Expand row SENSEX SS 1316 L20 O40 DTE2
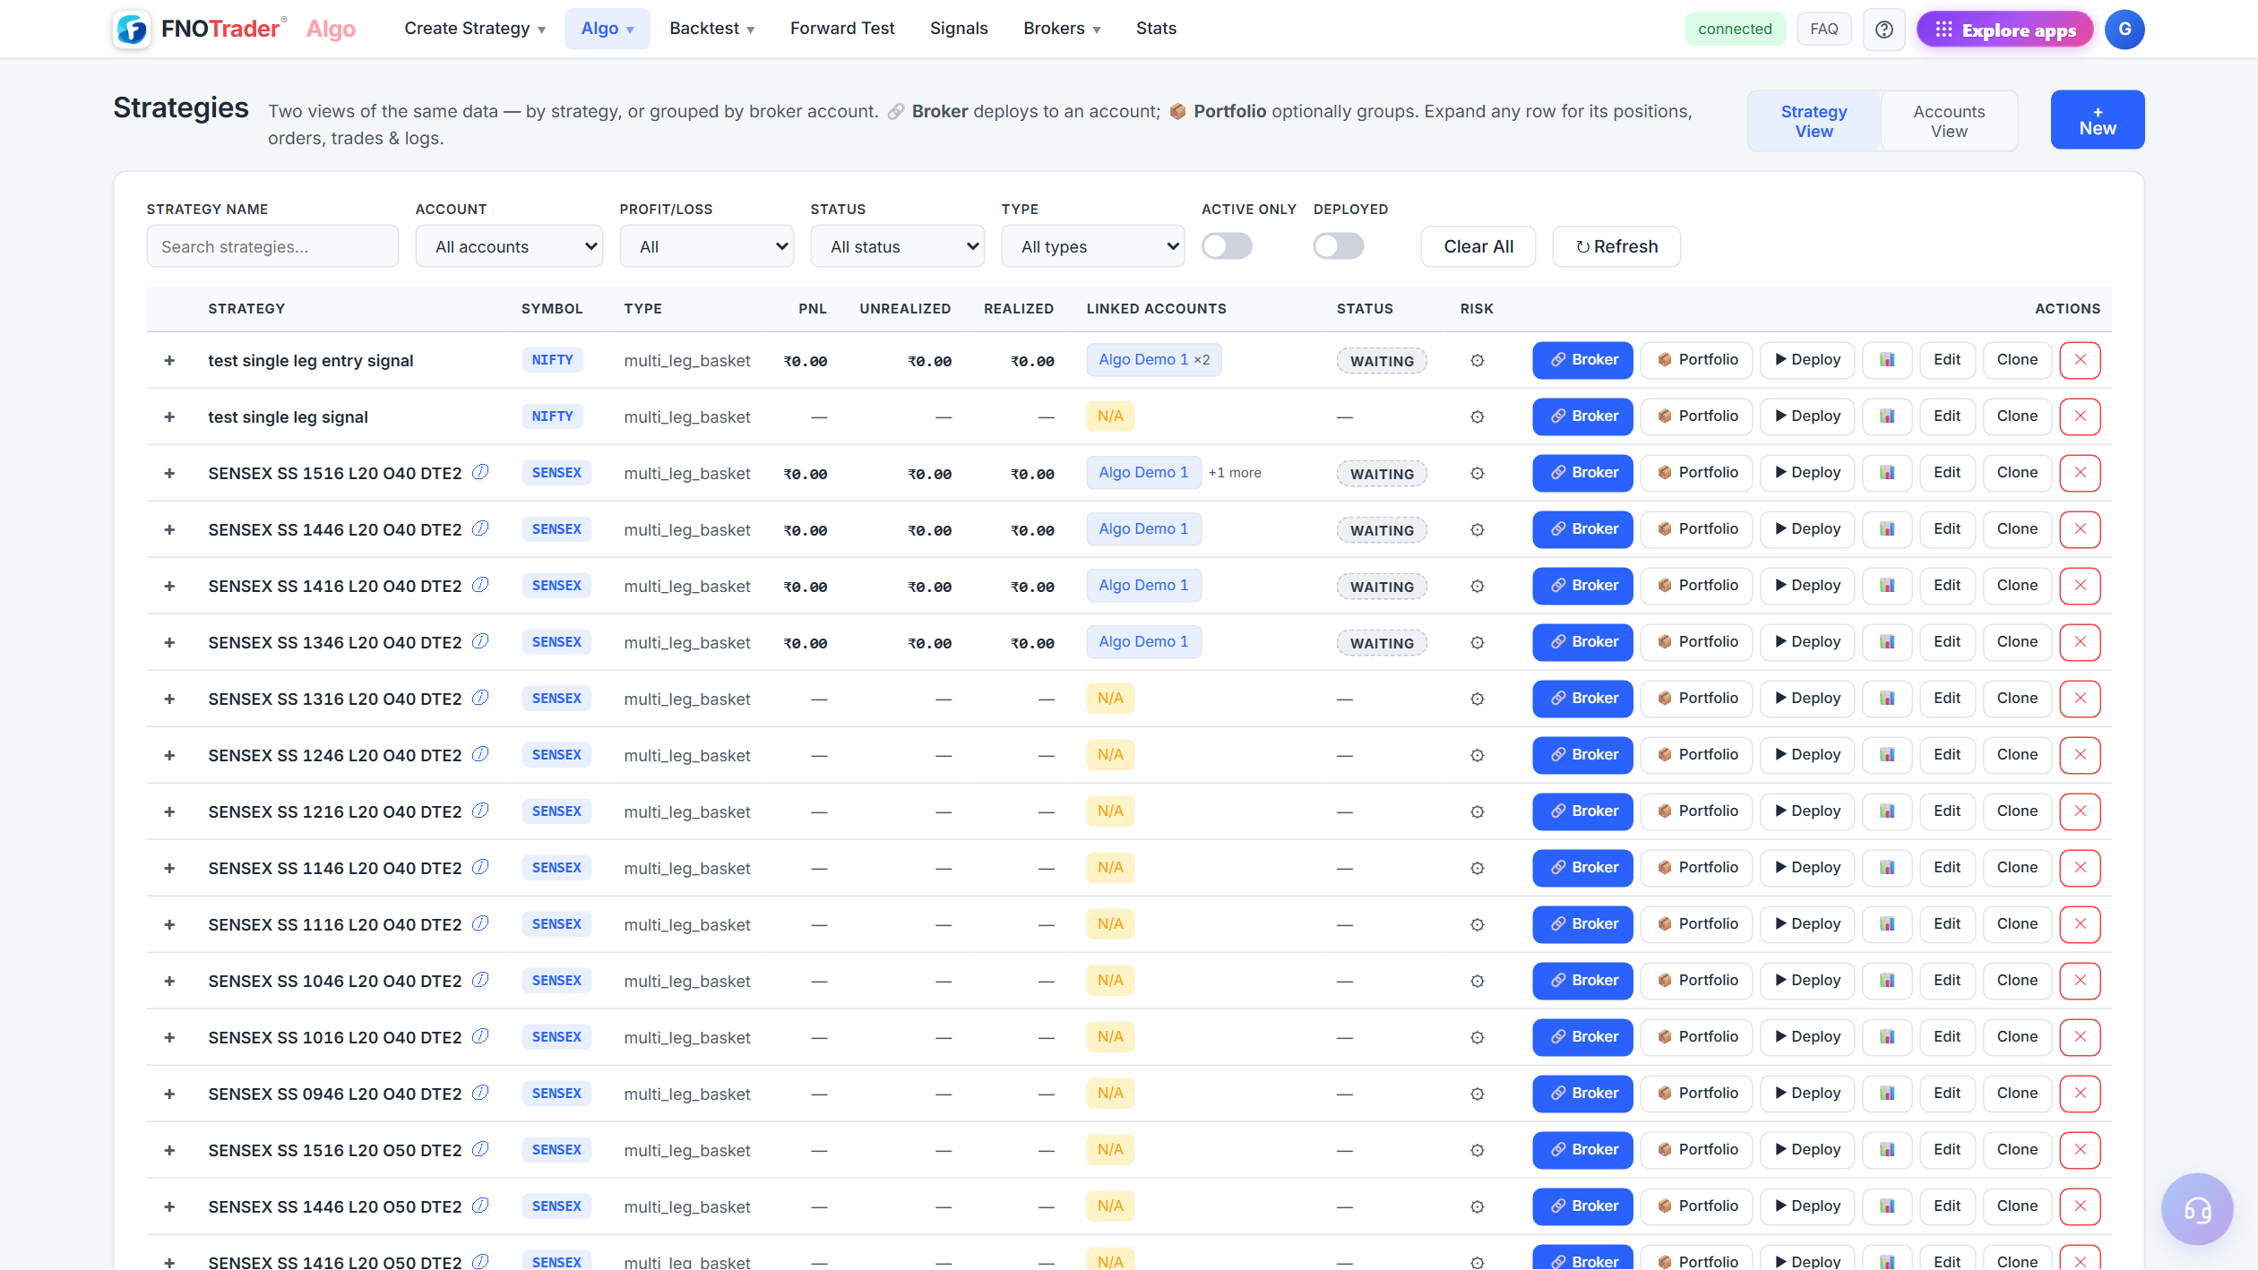The image size is (2258, 1270). 169,699
